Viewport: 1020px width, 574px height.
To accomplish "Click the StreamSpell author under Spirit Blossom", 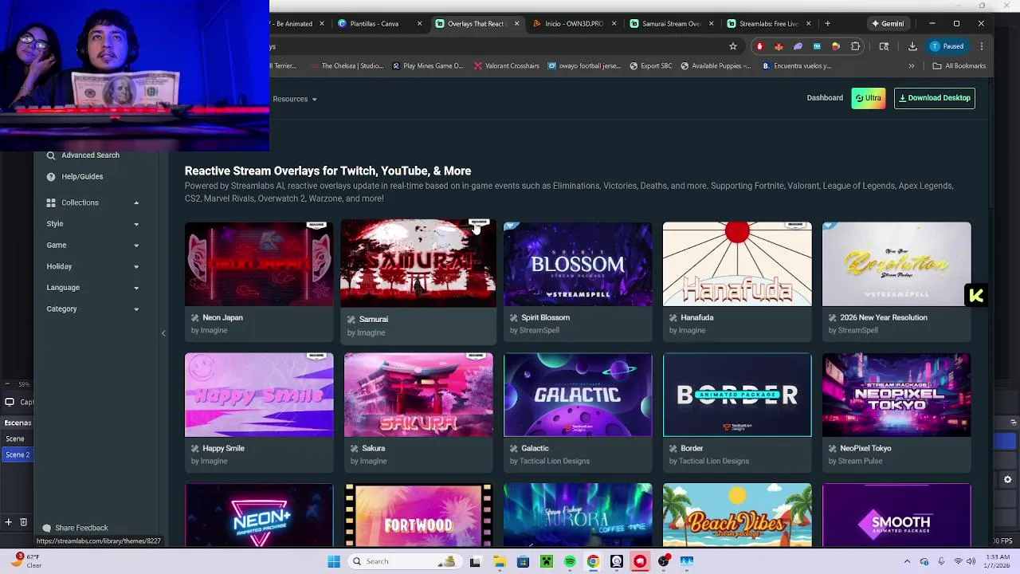I will (539, 330).
